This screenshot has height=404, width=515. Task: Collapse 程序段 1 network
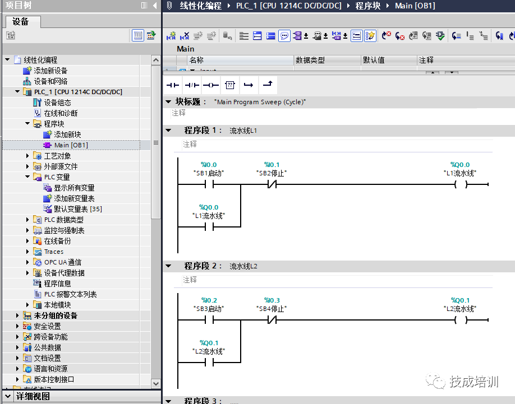(x=168, y=130)
